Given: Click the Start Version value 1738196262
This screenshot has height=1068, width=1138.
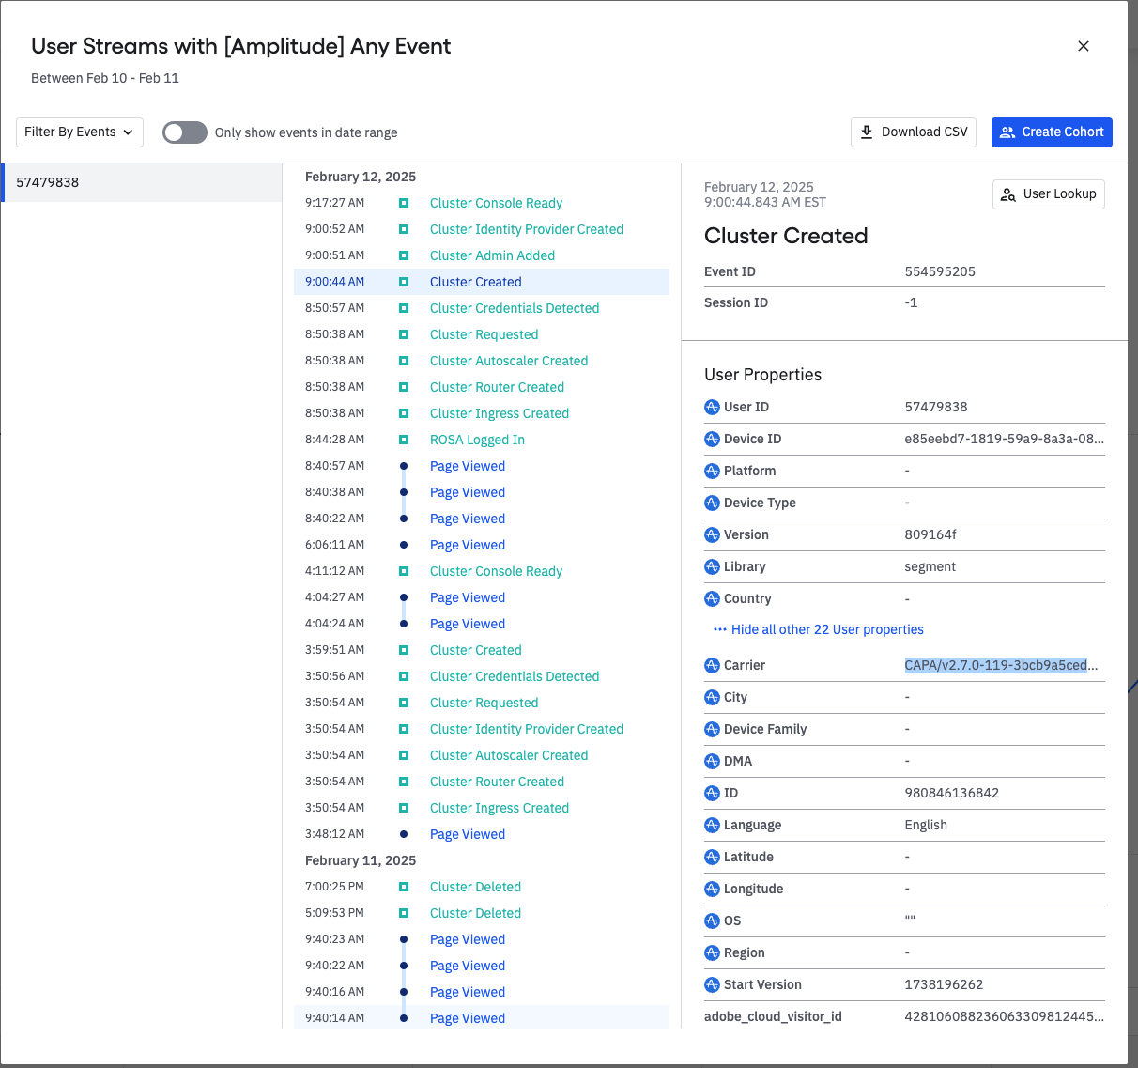Looking at the screenshot, I should click(944, 984).
